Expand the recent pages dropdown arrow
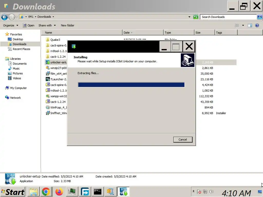The image size is (263, 197). (16, 17)
